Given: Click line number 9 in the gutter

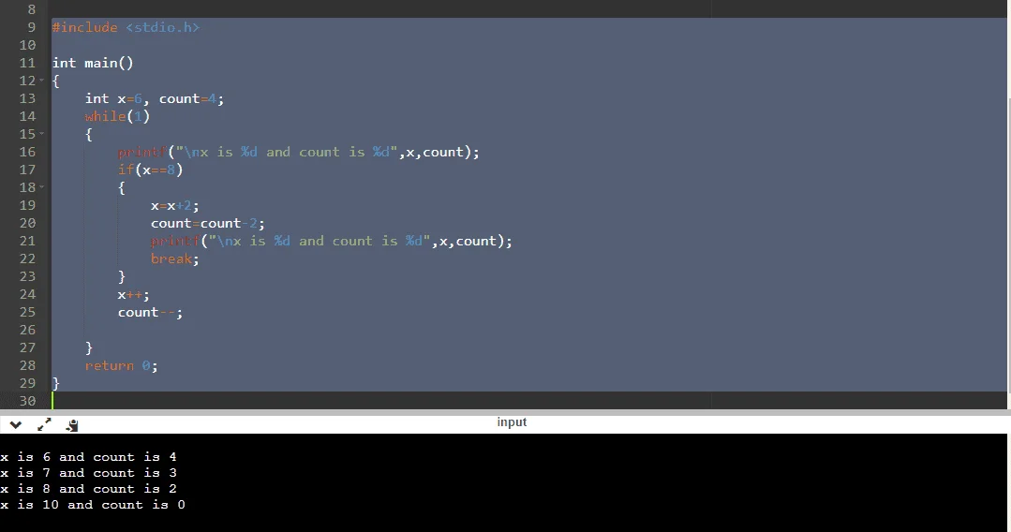Looking at the screenshot, I should (32, 27).
